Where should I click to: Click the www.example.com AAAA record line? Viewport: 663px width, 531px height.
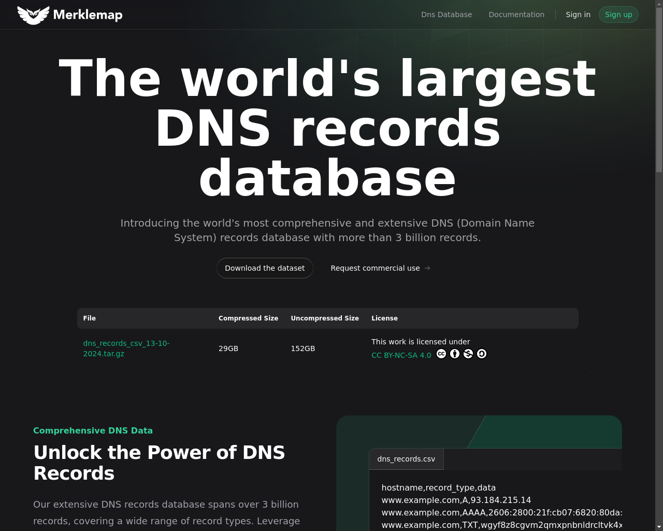[x=501, y=512]
